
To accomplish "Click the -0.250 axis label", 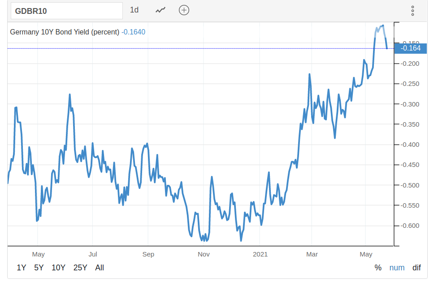I will 410,84.
